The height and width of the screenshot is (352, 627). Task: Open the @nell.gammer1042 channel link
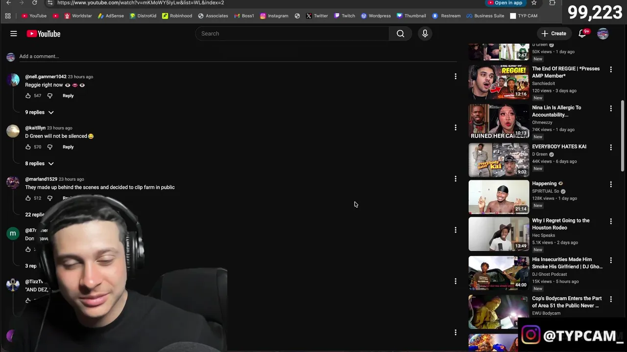click(46, 77)
